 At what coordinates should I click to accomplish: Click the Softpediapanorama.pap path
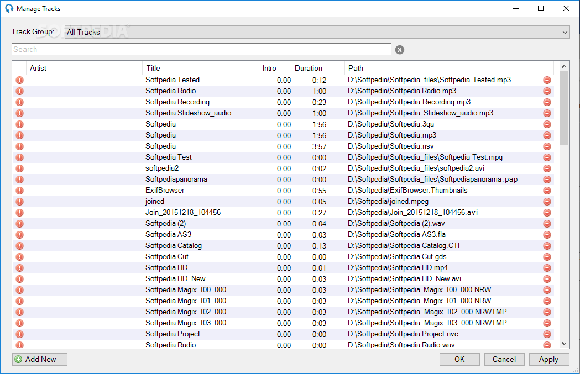pos(433,179)
